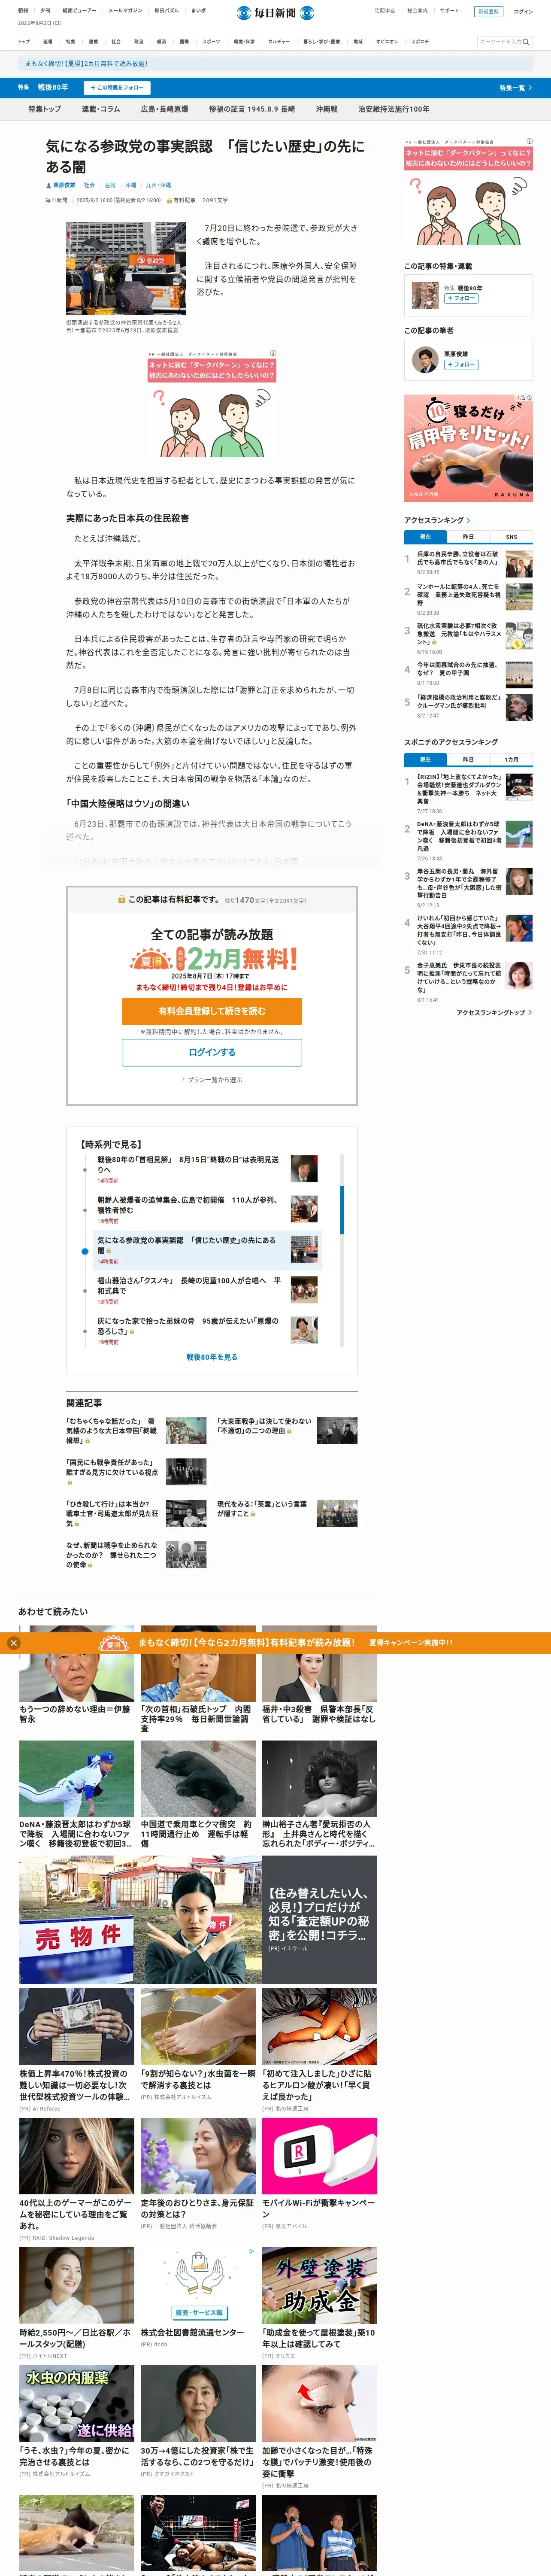Click the この特集をフォロー button in blue bar
Viewport: 551px width, 2576px height.
[x=118, y=88]
